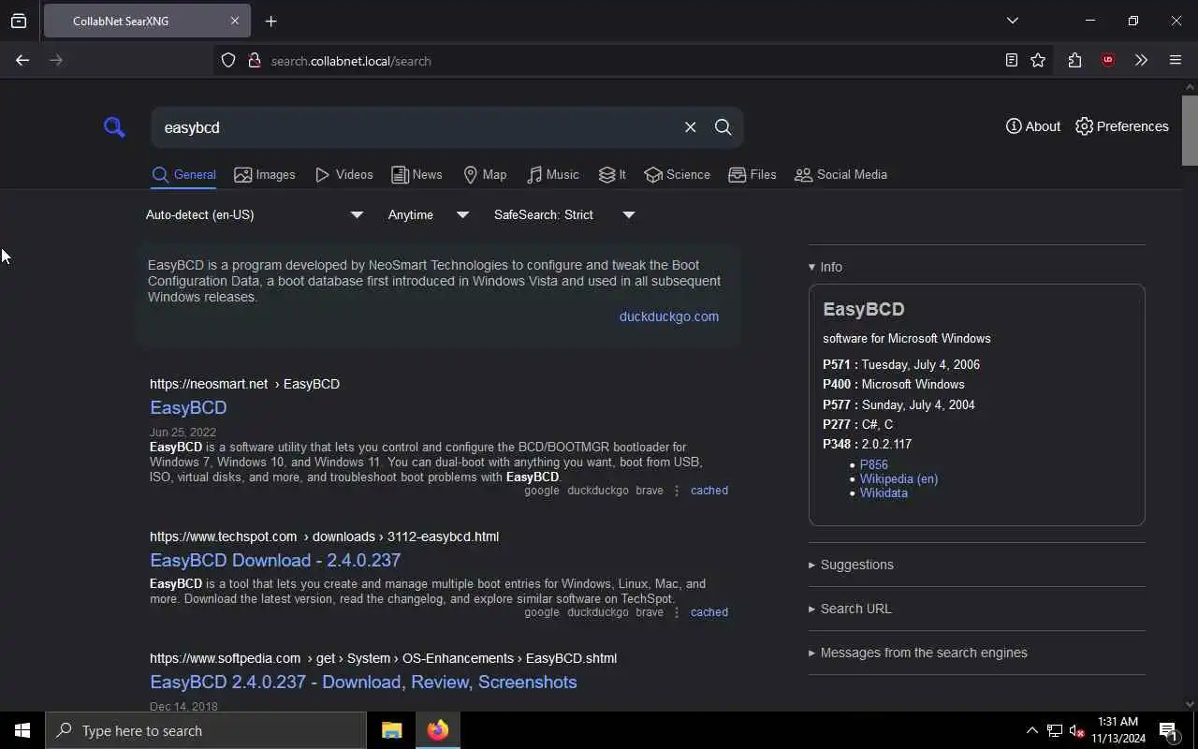The image size is (1198, 749).
Task: Bookmark this page with star icon
Action: pyautogui.click(x=1038, y=61)
